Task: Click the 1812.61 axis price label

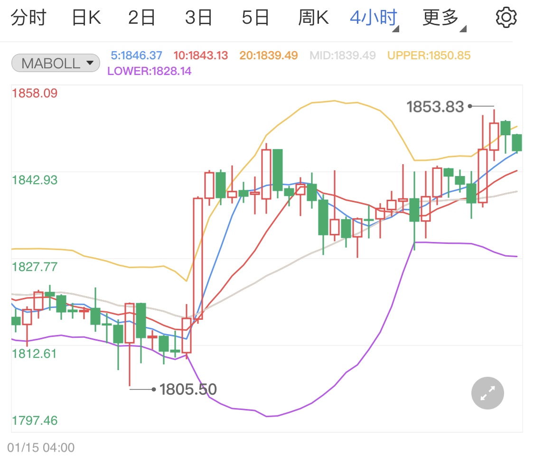Action: click(x=34, y=354)
